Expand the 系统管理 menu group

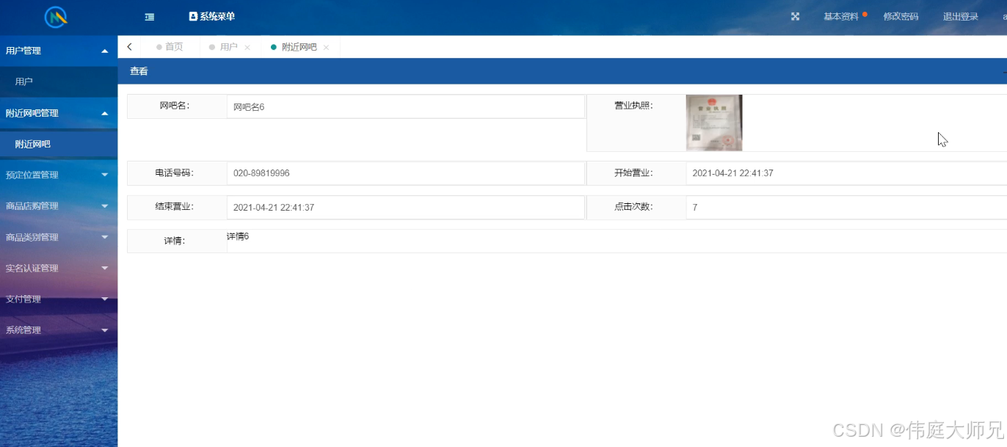59,330
